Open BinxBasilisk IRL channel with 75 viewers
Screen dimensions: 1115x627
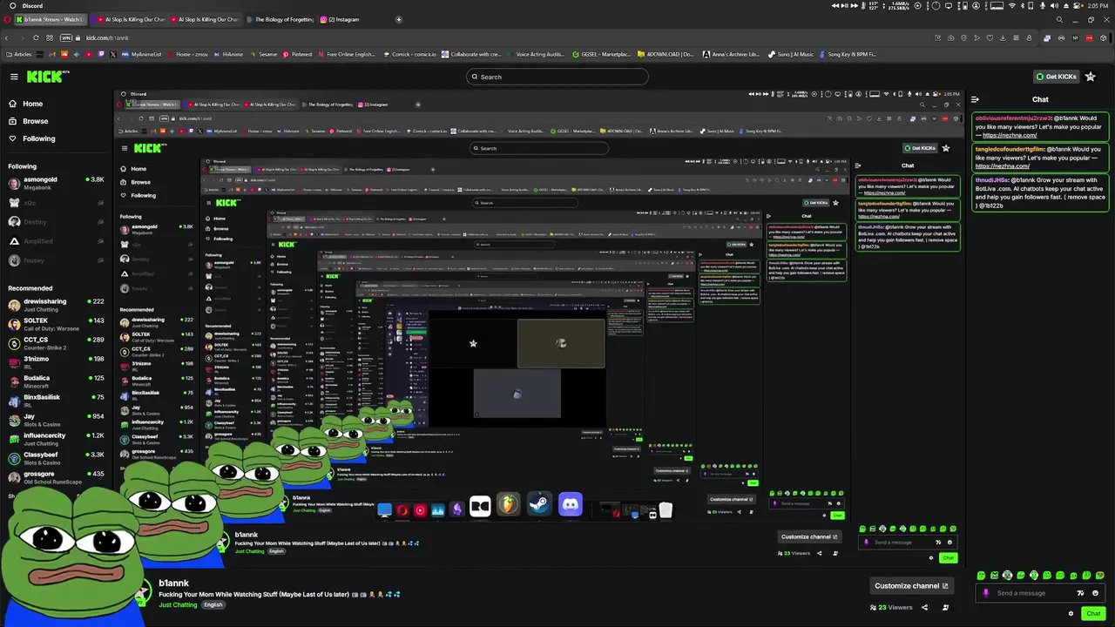(57, 401)
